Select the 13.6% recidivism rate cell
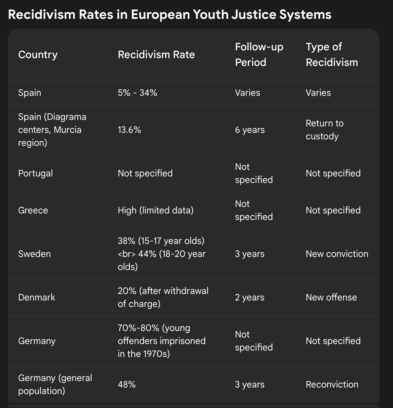 point(129,130)
